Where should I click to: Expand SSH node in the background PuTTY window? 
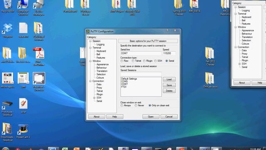tap(239, 64)
